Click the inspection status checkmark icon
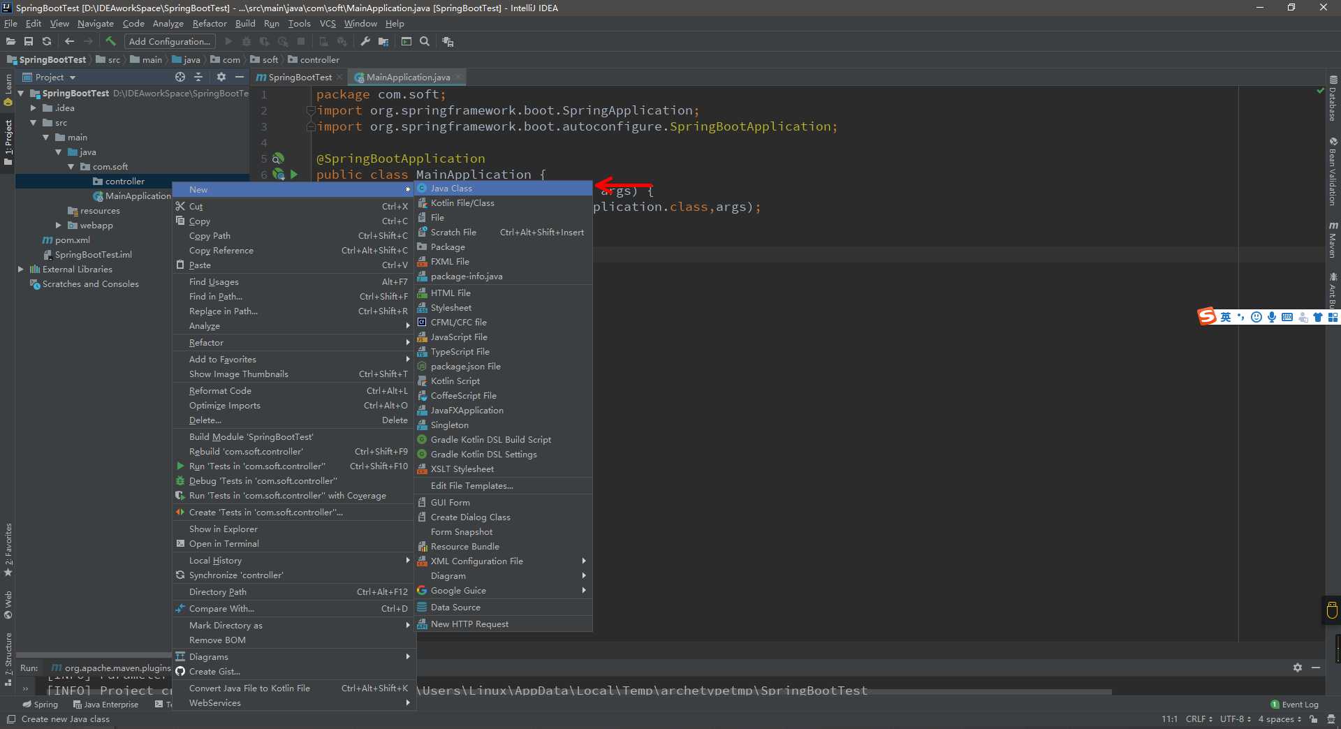 pos(1320,91)
